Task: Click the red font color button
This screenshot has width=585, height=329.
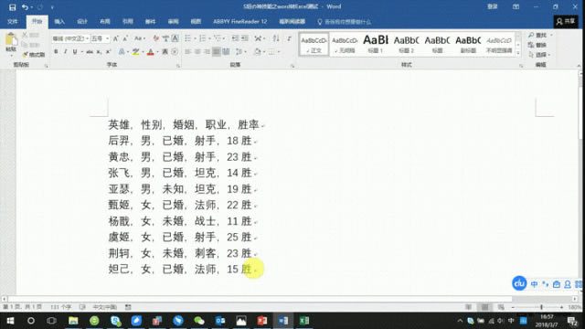Action: 150,52
